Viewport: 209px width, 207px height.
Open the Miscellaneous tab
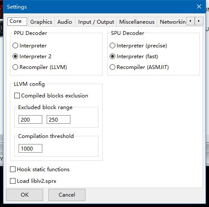tap(137, 22)
